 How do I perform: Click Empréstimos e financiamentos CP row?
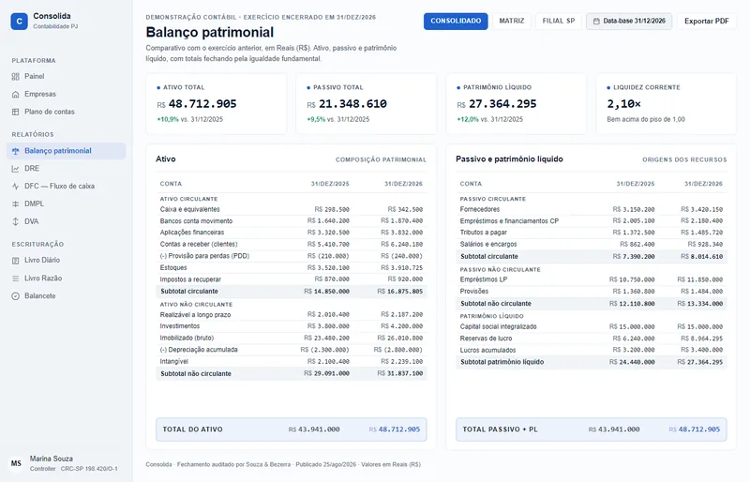(592, 221)
